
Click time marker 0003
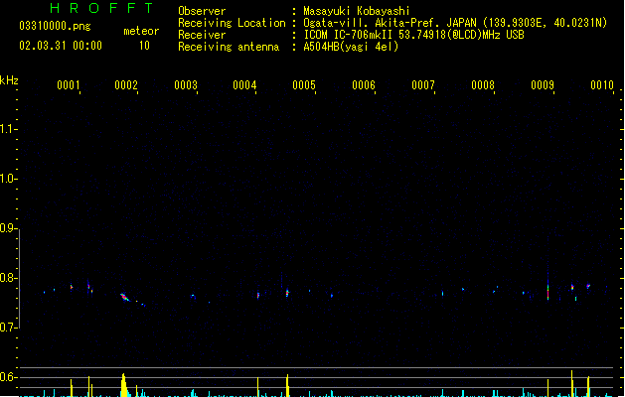(x=186, y=84)
